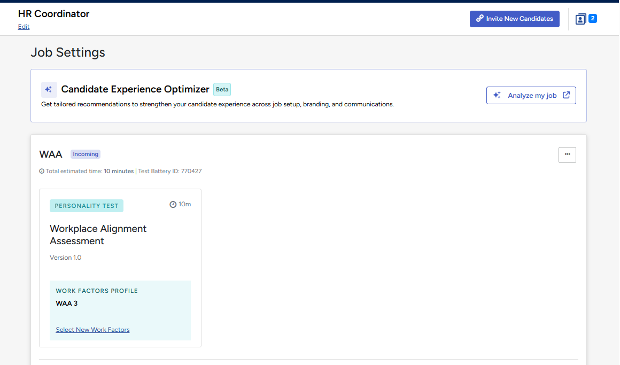620x365 pixels.
Task: Click the Version 1.0 text
Action: point(66,258)
